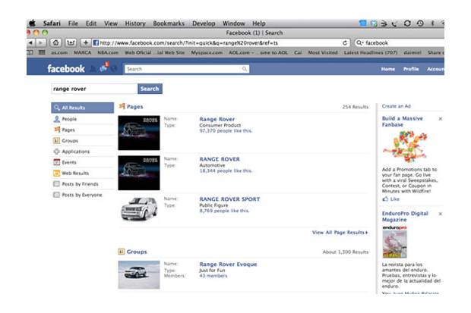
Task: Go to Facebook Home
Action: tap(388, 69)
